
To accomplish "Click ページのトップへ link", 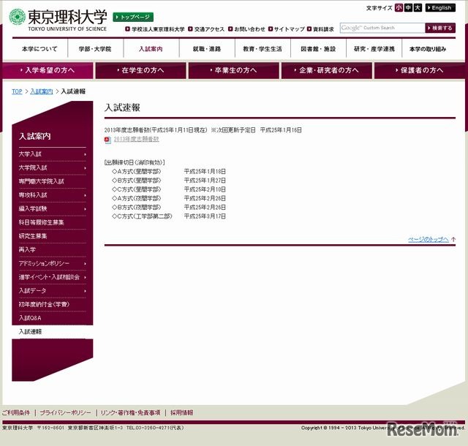I will pos(429,239).
